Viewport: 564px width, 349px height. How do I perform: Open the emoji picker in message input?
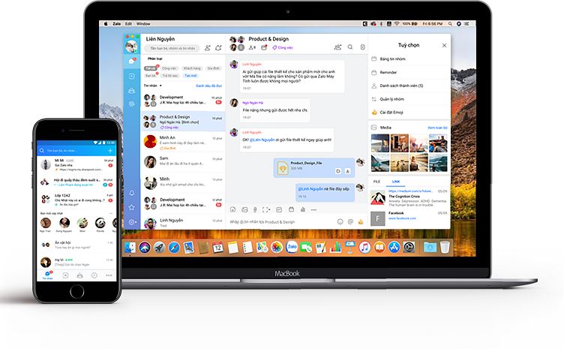(x=340, y=221)
